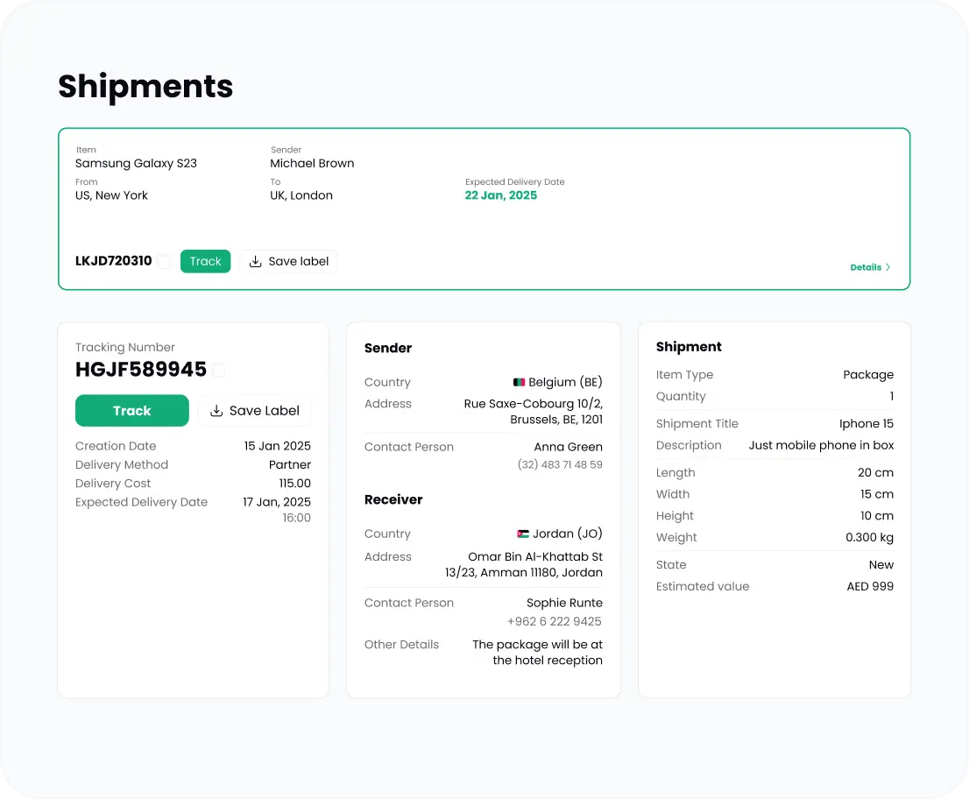Click the Sender section heading
Image resolution: width=969 pixels, height=799 pixels.
tap(388, 348)
